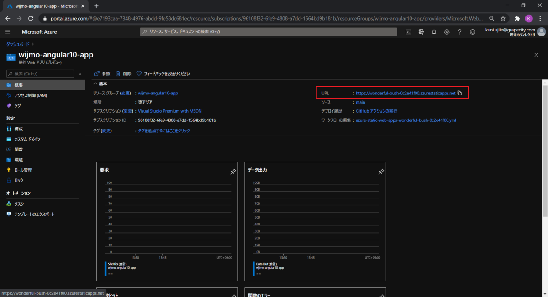The image size is (548, 297).
Task: Pin the データ出力 chart to dashboard
Action: pos(381,172)
